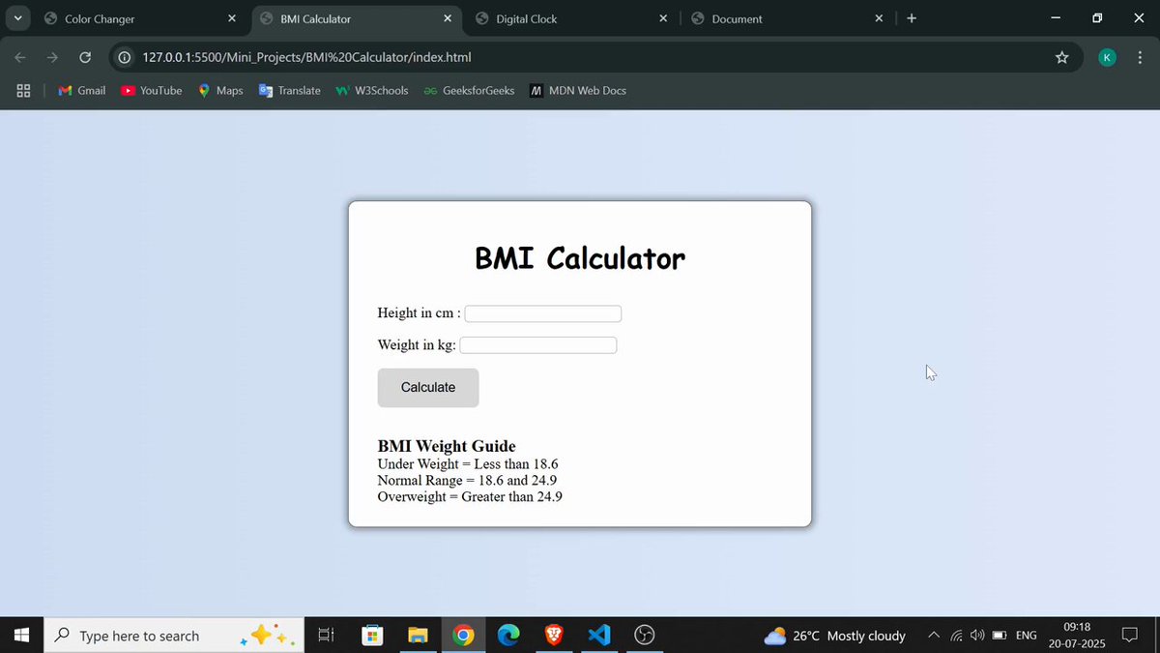Open a new browser tab
Image resolution: width=1160 pixels, height=653 pixels.
tap(912, 18)
